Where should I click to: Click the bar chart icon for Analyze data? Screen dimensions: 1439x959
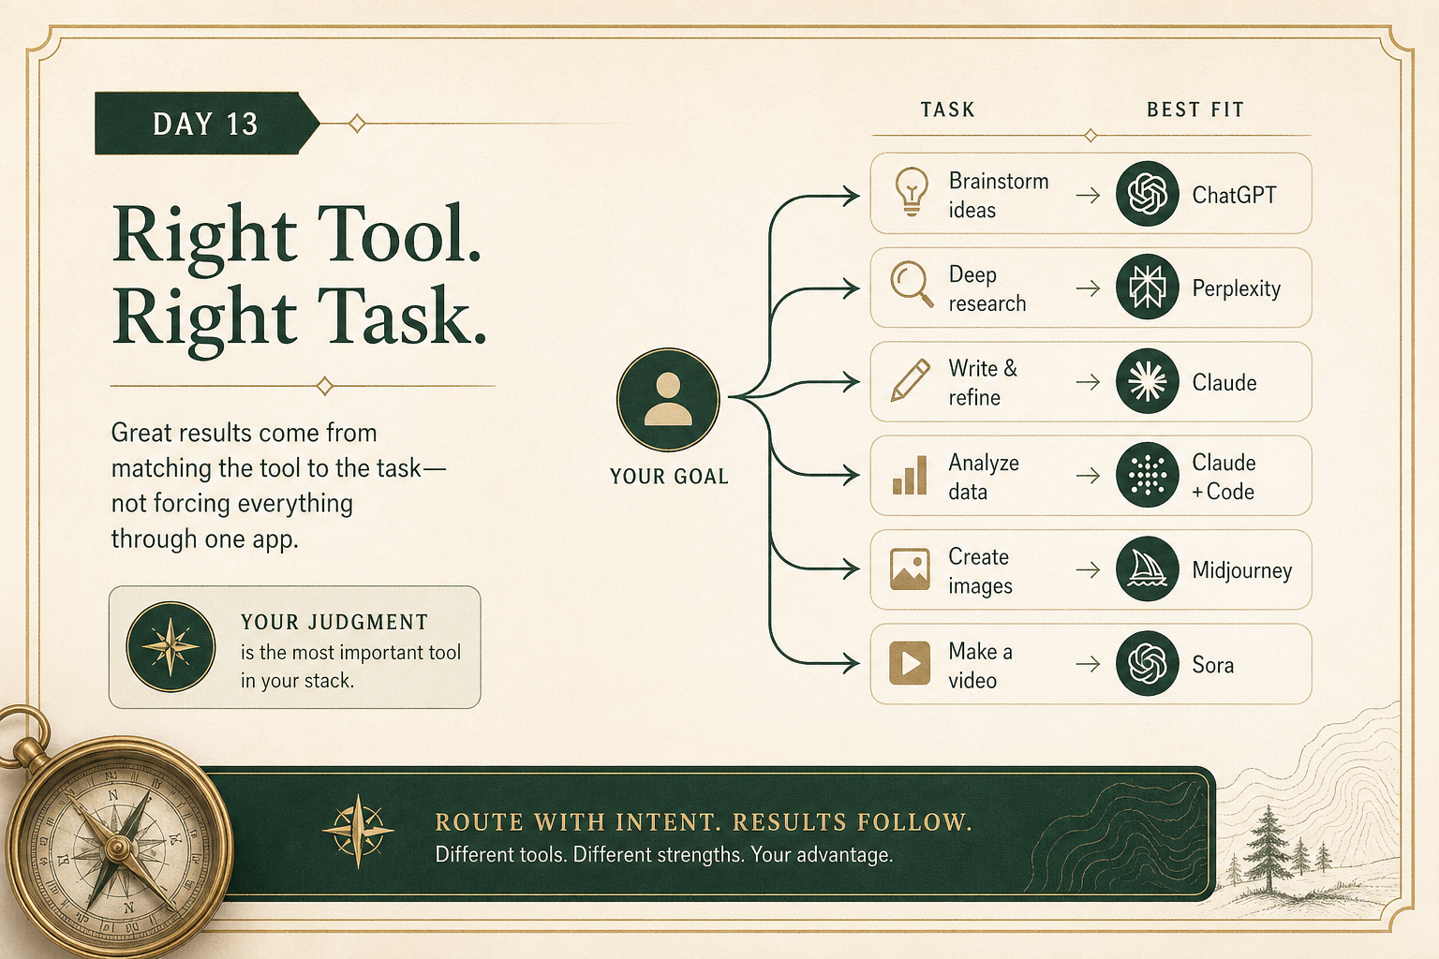pyautogui.click(x=910, y=475)
